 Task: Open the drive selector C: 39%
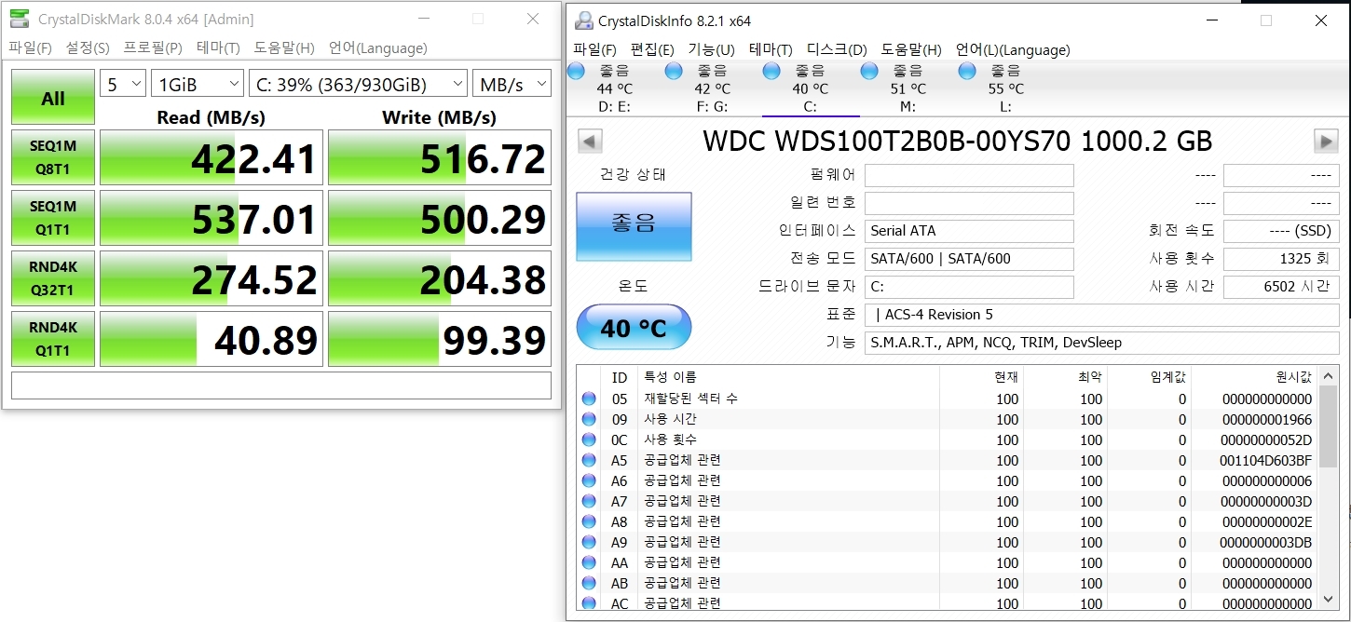(x=358, y=84)
